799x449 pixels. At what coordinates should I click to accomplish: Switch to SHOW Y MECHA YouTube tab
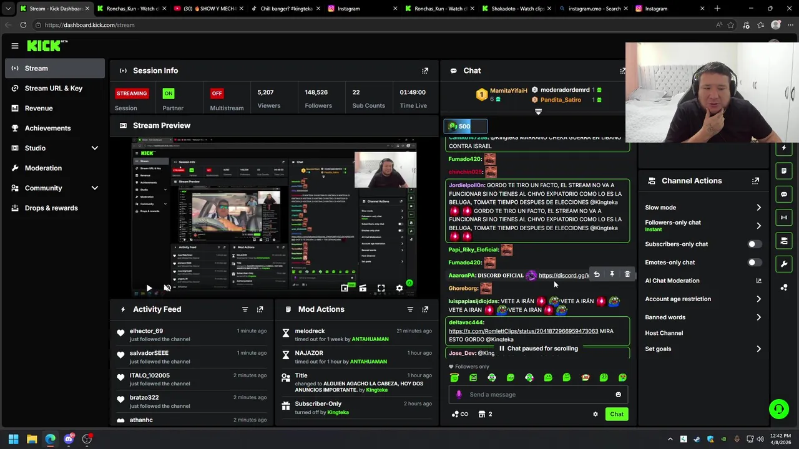tap(207, 9)
